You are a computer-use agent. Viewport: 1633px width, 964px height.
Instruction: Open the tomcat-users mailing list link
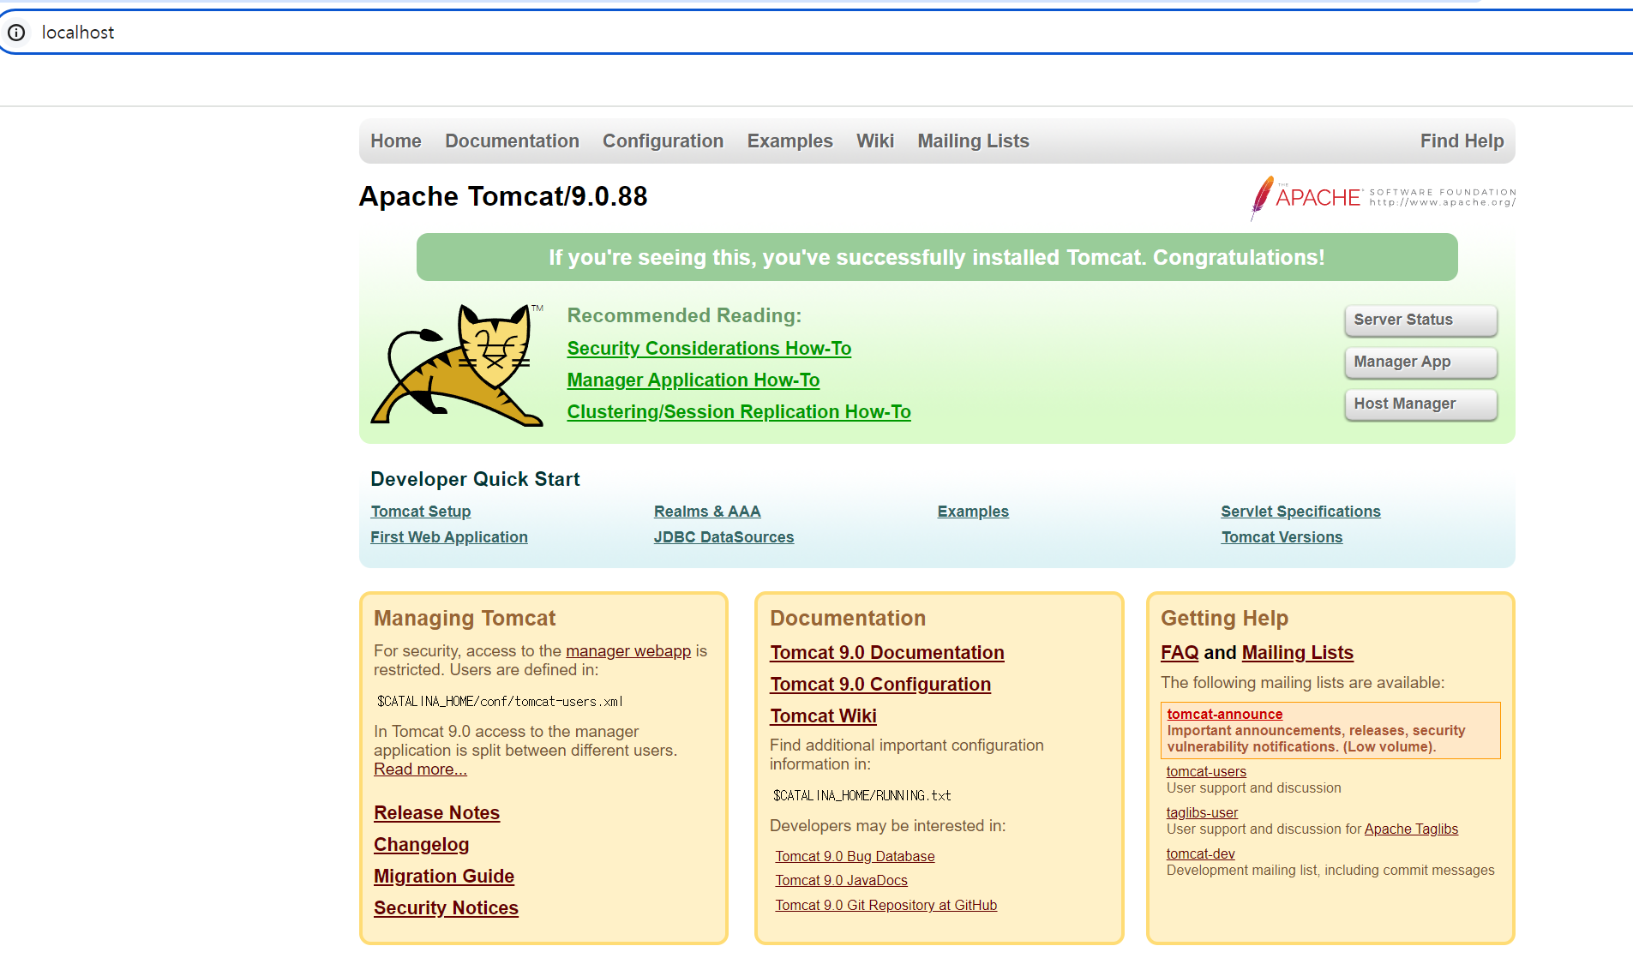[x=1206, y=772]
